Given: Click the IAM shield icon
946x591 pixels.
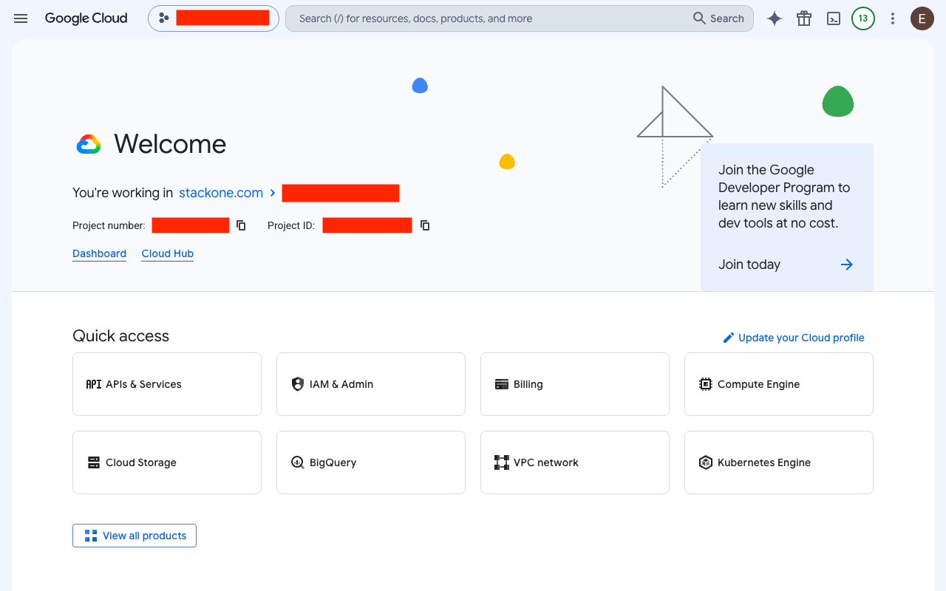Looking at the screenshot, I should (298, 384).
